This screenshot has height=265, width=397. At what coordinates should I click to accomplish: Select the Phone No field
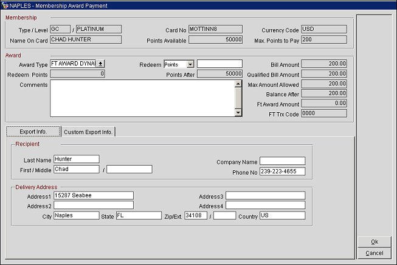click(282, 172)
